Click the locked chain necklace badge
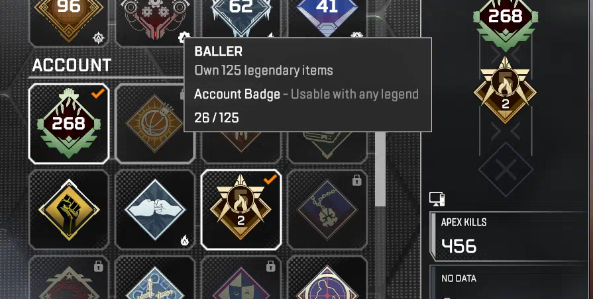This screenshot has width=593, height=299. [x=327, y=210]
